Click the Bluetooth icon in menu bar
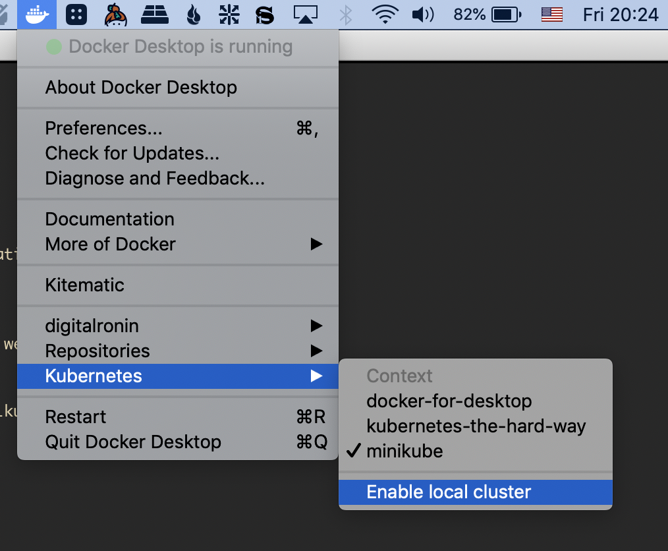 [x=345, y=14]
